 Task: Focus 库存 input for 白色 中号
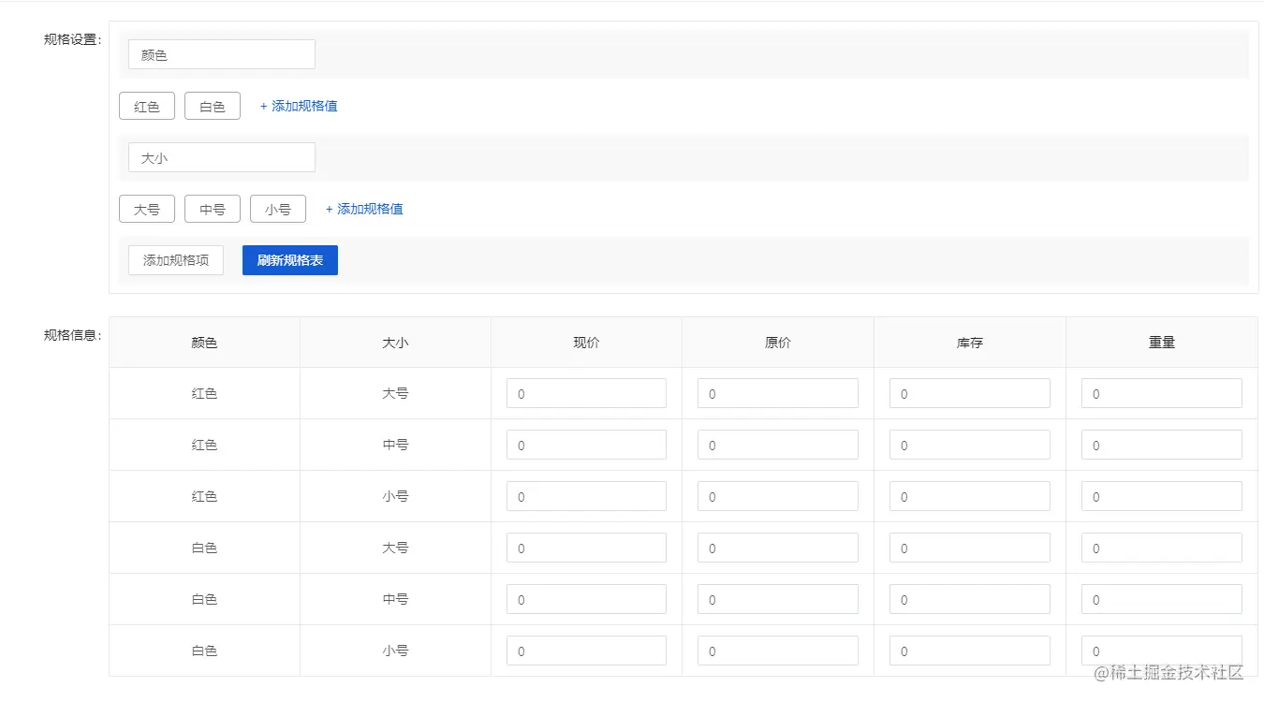click(x=970, y=599)
